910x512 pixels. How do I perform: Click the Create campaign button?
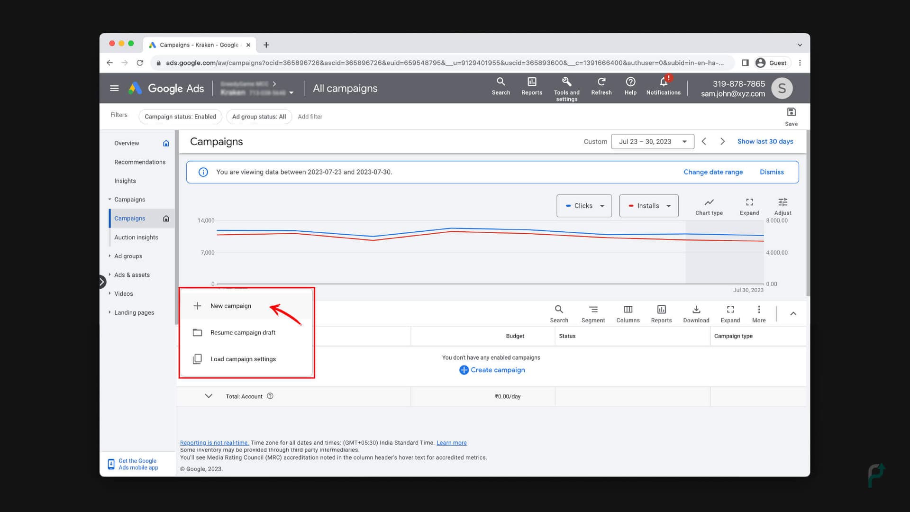point(492,369)
